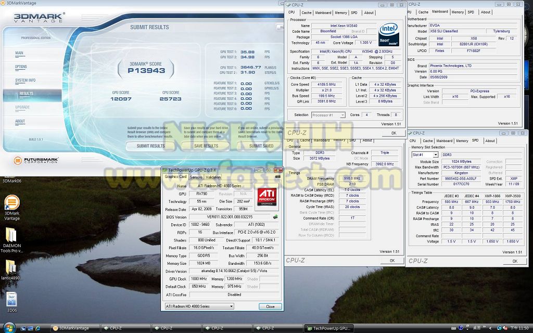Switch to the Sensors tab in GPU-Z

196,177
